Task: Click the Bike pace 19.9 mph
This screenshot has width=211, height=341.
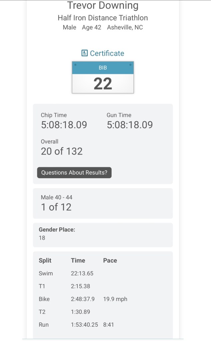Action: [x=115, y=299]
